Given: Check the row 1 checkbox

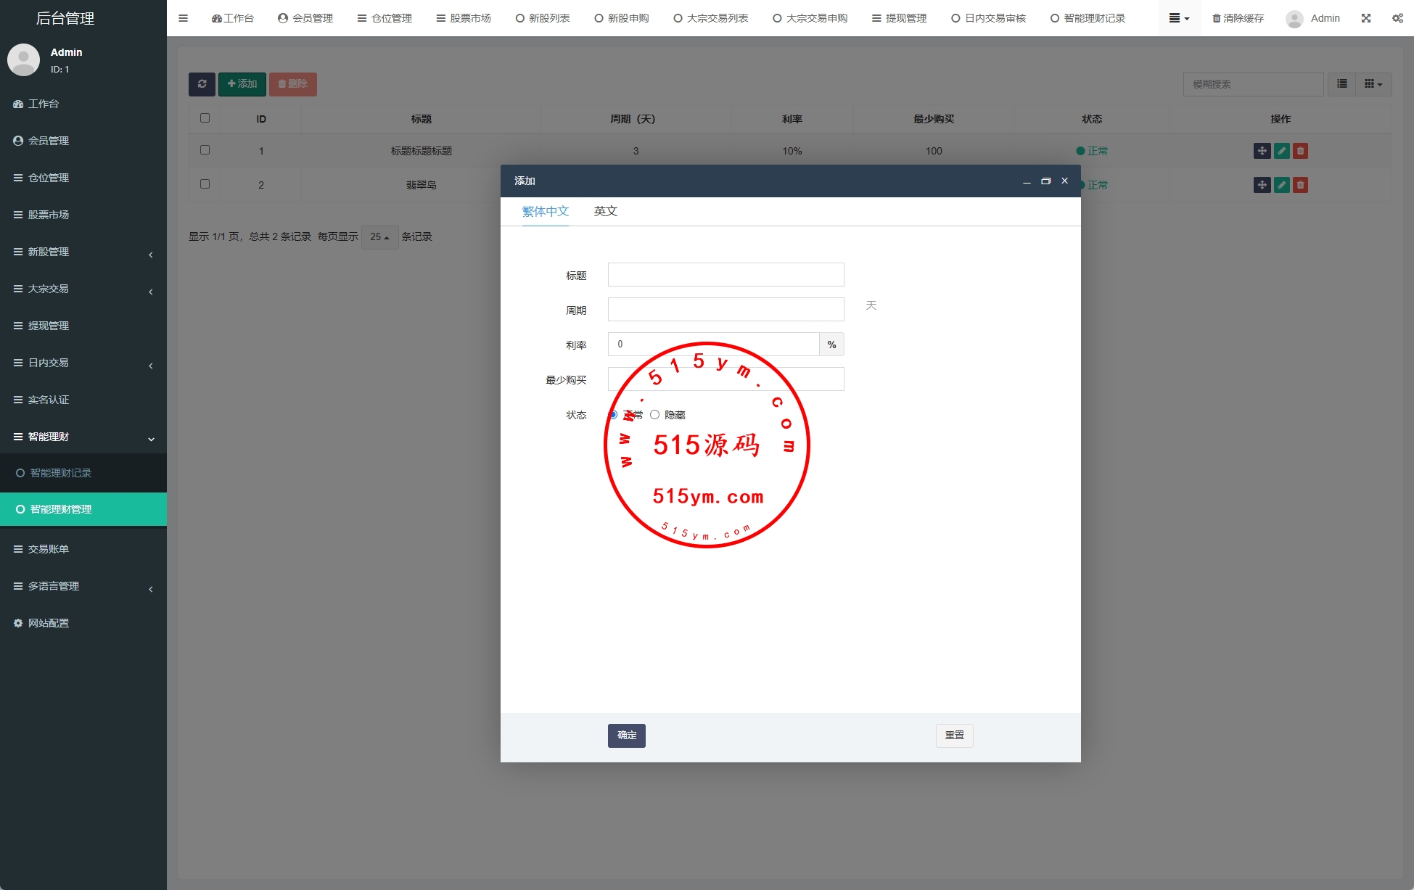Looking at the screenshot, I should (205, 150).
